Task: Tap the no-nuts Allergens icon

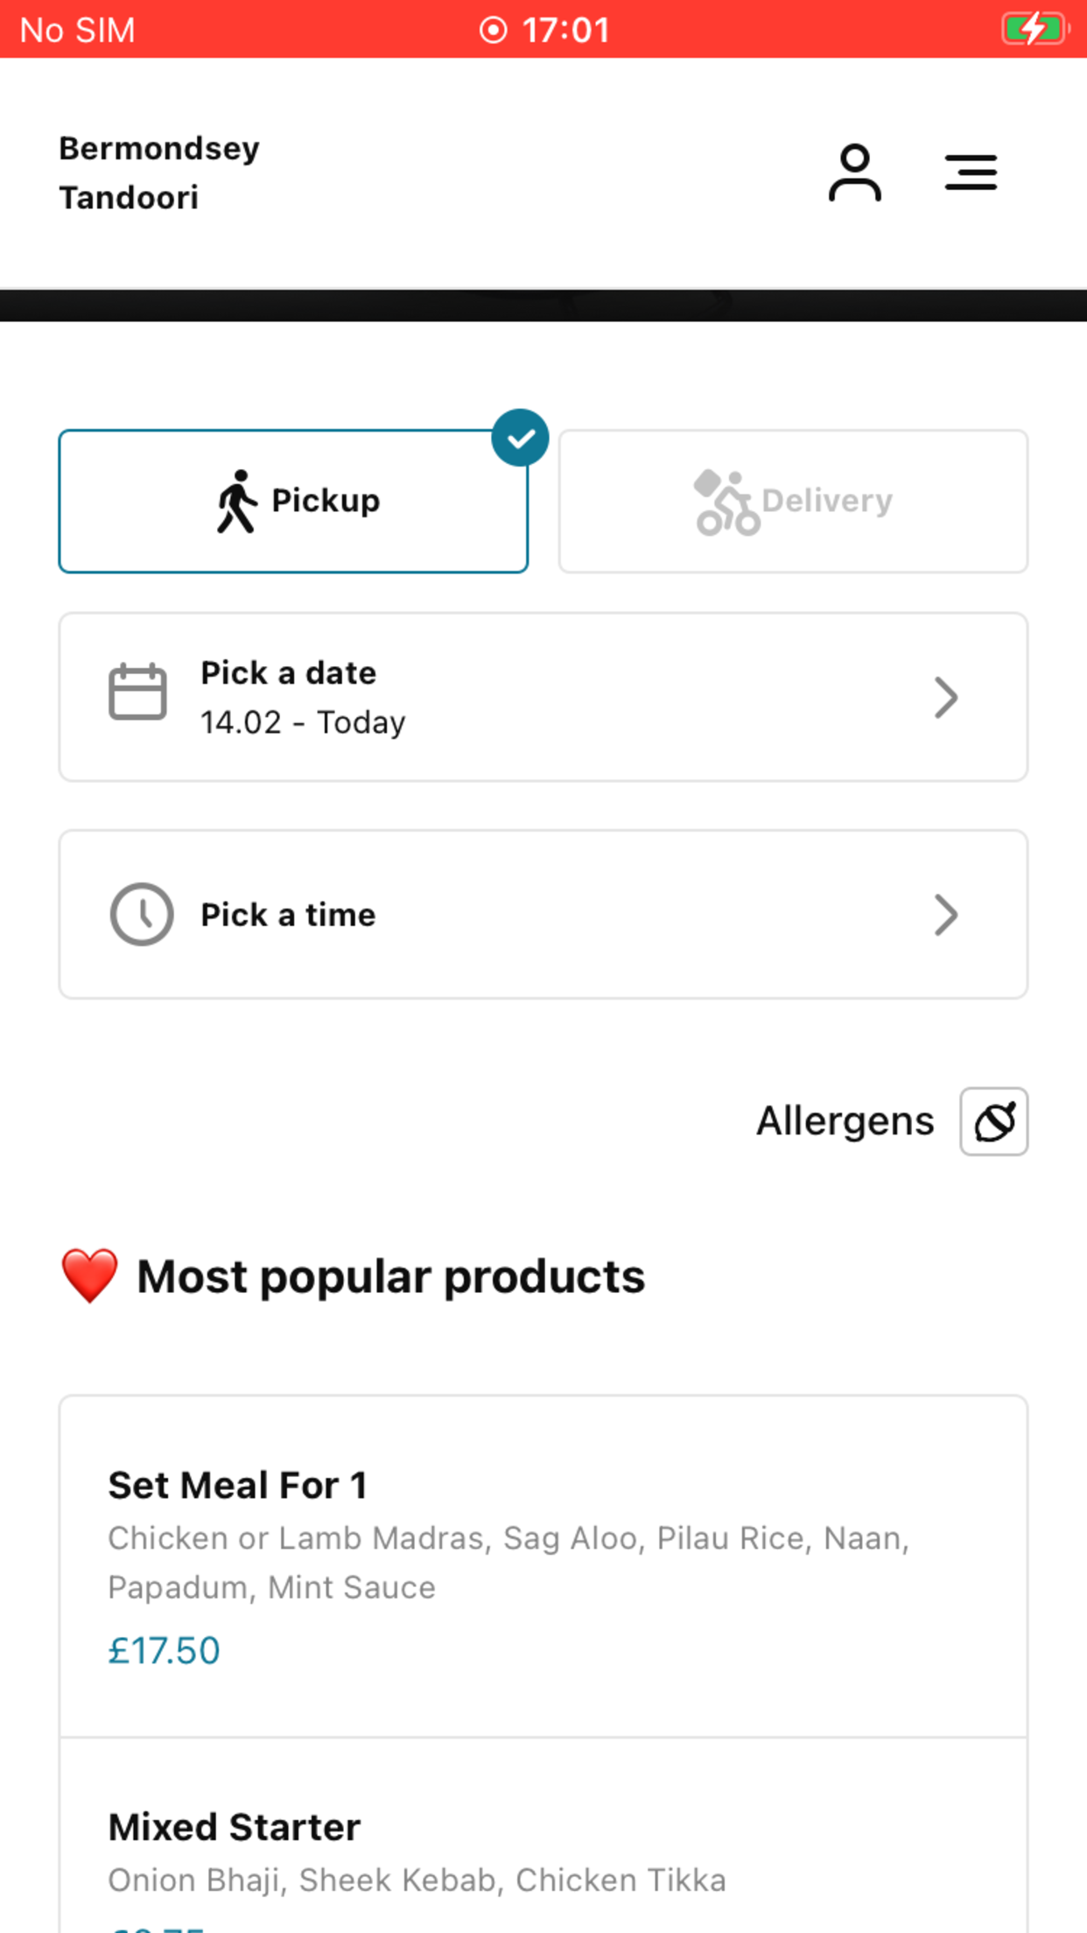Action: click(993, 1121)
